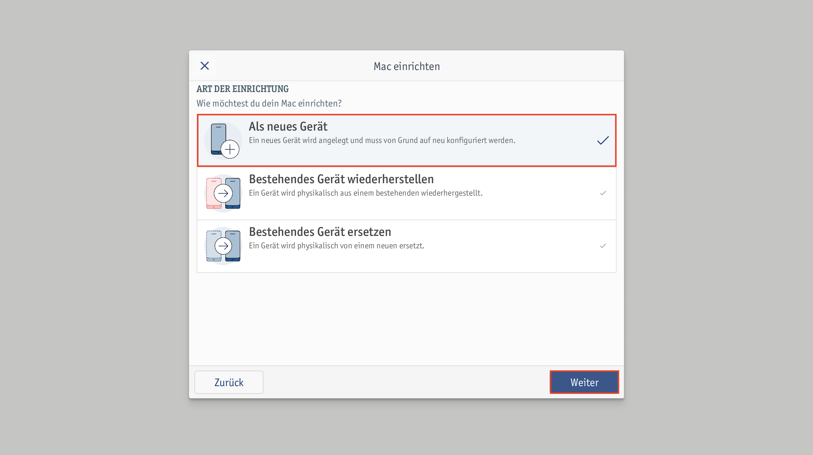813x455 pixels.
Task: Select checkmark for Bestehendes Gerät wiederherstellen
Action: (x=603, y=193)
